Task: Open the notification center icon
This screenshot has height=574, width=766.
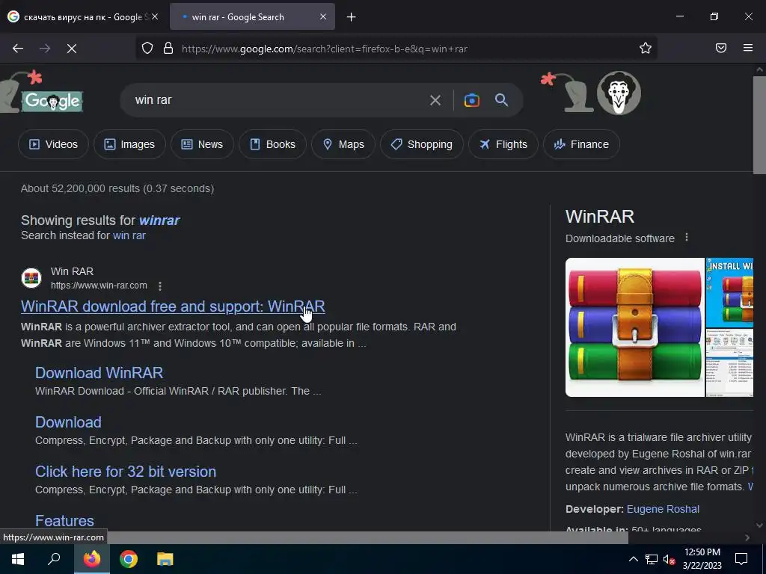Action: [741, 559]
